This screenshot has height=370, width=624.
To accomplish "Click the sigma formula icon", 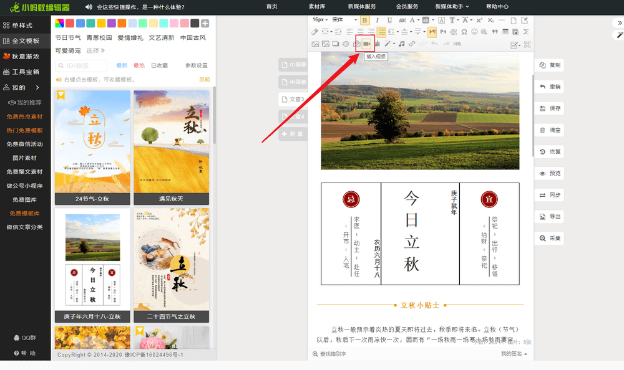I will click(525, 32).
